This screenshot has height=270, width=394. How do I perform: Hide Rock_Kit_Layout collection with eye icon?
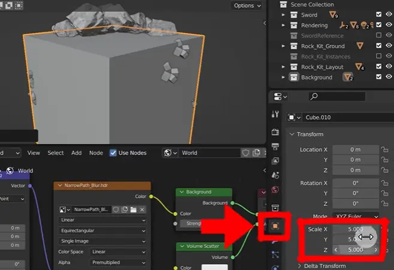[389, 66]
